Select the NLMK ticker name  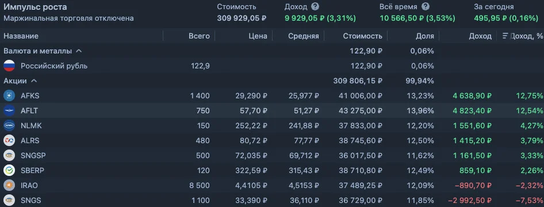point(31,125)
